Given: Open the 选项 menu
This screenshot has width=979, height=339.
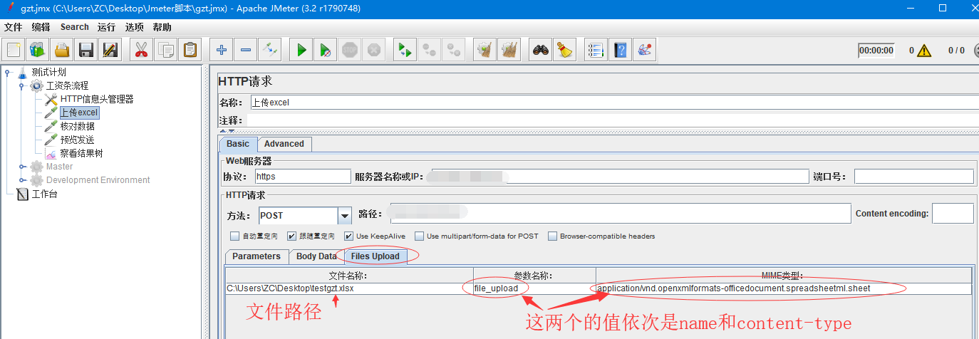Looking at the screenshot, I should [134, 27].
